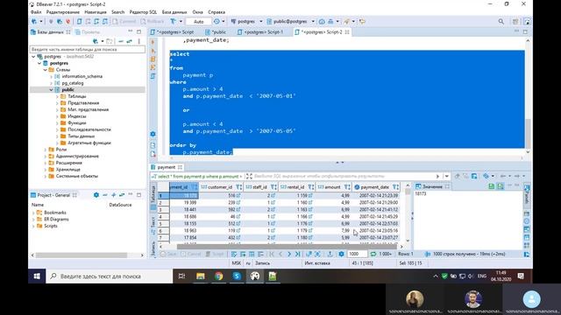Click Save button in results toolbar
Screen dimensions: 561x315
pyautogui.click(x=169, y=254)
